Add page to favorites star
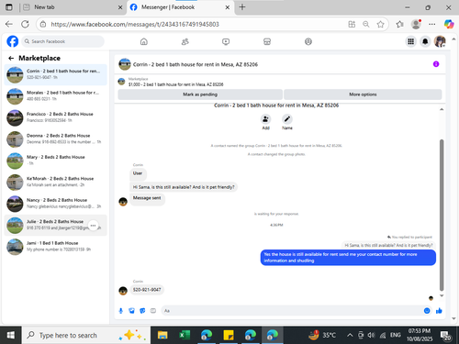459x344 pixels. pos(380,24)
